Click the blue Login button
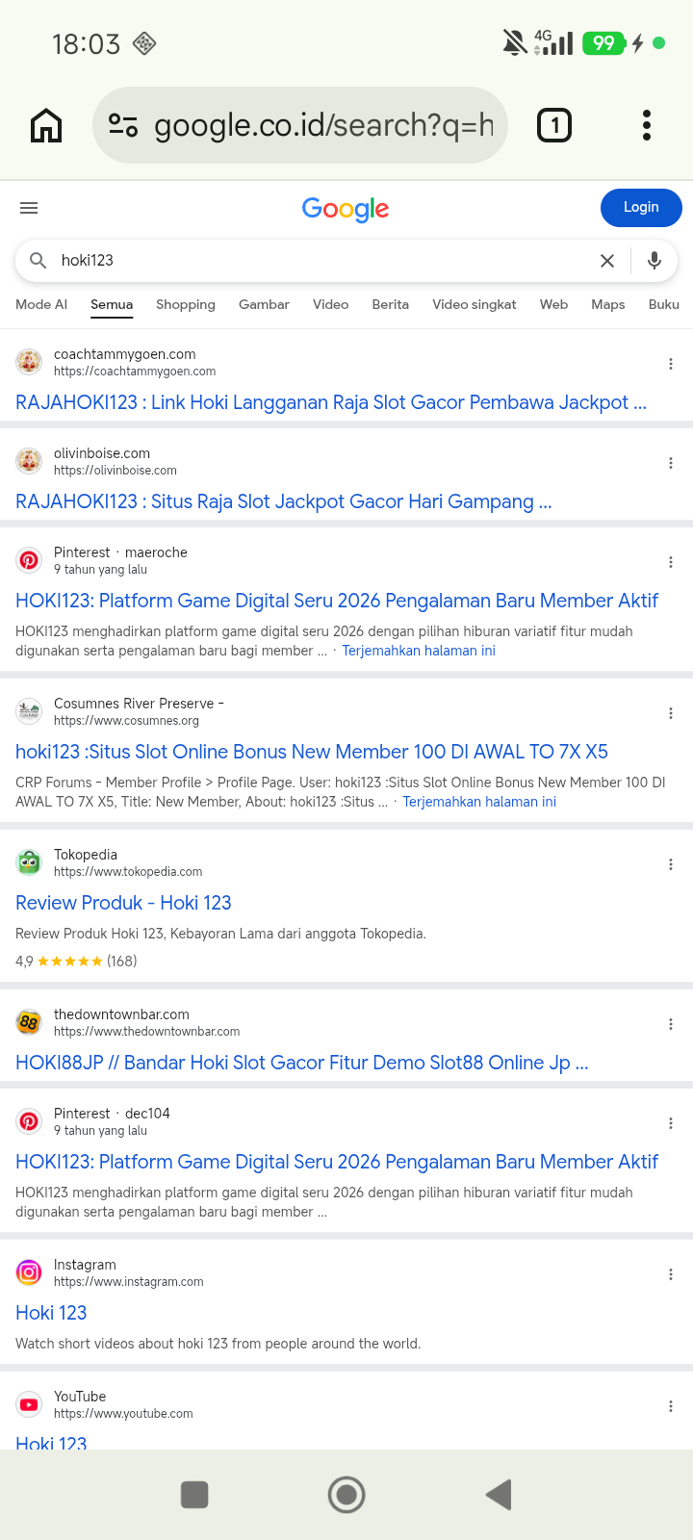693x1540 pixels. click(641, 208)
